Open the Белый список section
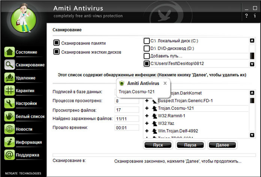Image resolution: width=261 pixels, height=177 pixels. [x=30, y=117]
